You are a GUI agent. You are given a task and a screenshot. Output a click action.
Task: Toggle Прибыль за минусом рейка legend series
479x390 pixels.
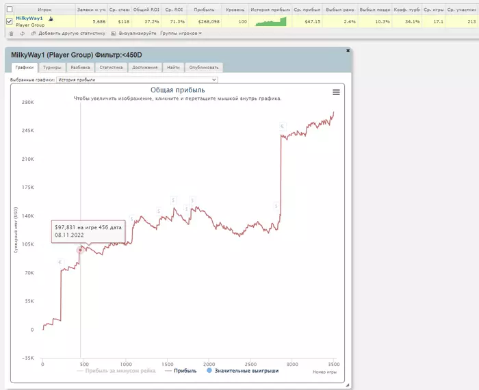click(x=116, y=371)
